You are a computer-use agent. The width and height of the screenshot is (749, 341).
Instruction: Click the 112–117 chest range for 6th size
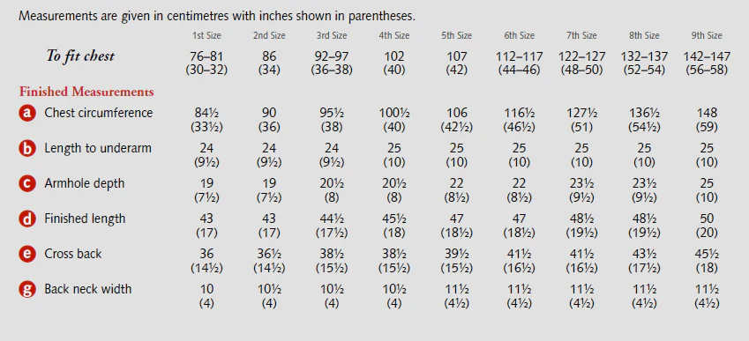pos(520,56)
